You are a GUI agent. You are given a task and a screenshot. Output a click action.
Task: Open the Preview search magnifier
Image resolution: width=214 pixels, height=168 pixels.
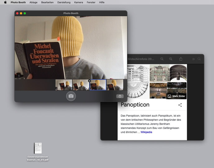pyautogui.click(x=199, y=59)
